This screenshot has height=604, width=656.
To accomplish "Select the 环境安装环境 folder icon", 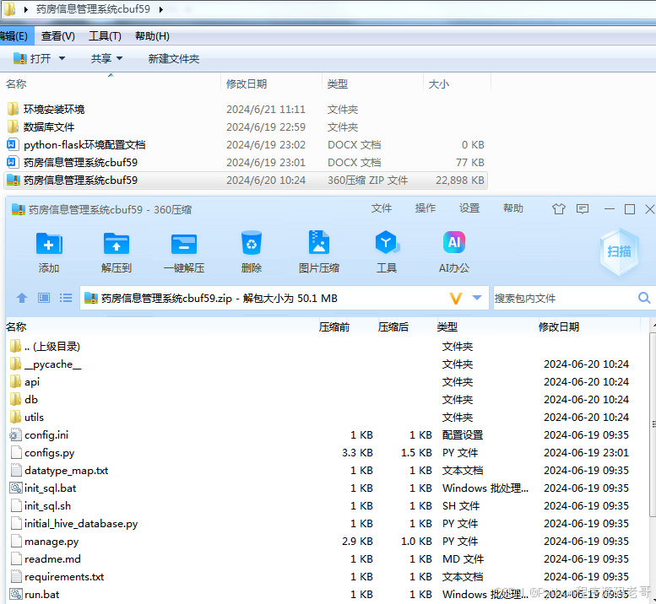I will tap(13, 109).
